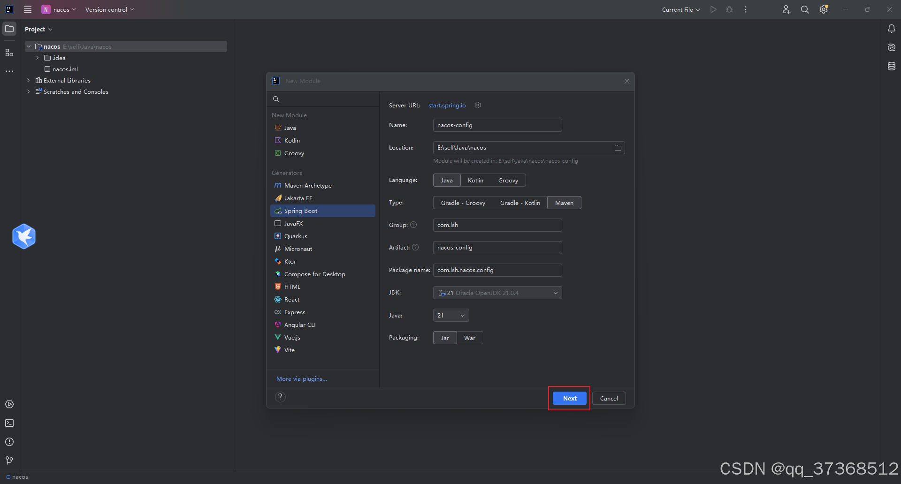
Task: Expand External Libraries node
Action: coord(29,80)
